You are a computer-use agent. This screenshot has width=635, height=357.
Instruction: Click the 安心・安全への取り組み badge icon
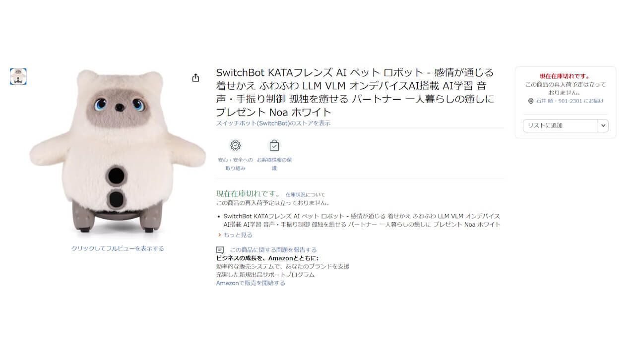tap(235, 145)
